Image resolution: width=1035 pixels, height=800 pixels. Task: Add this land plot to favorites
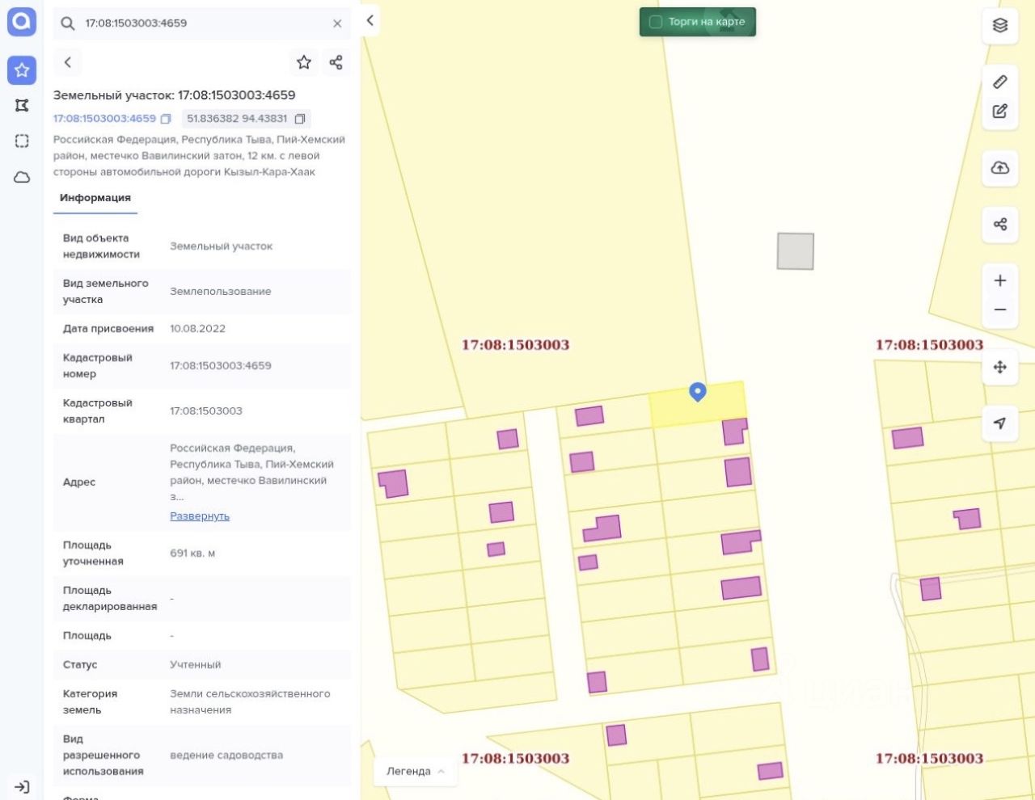tap(304, 62)
